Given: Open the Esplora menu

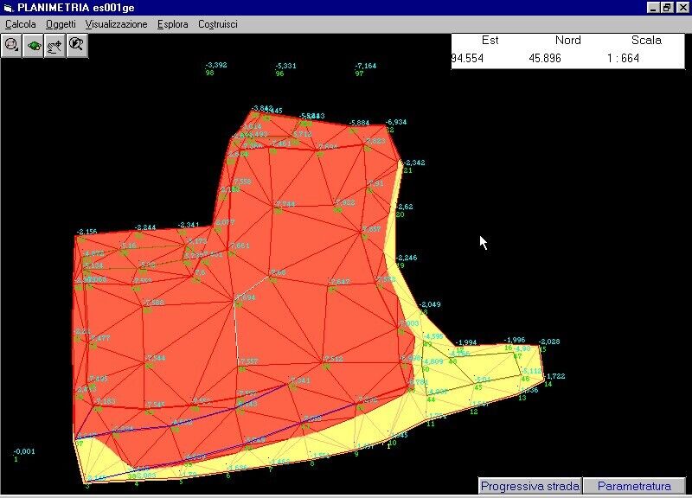Looking at the screenshot, I should pyautogui.click(x=172, y=24).
